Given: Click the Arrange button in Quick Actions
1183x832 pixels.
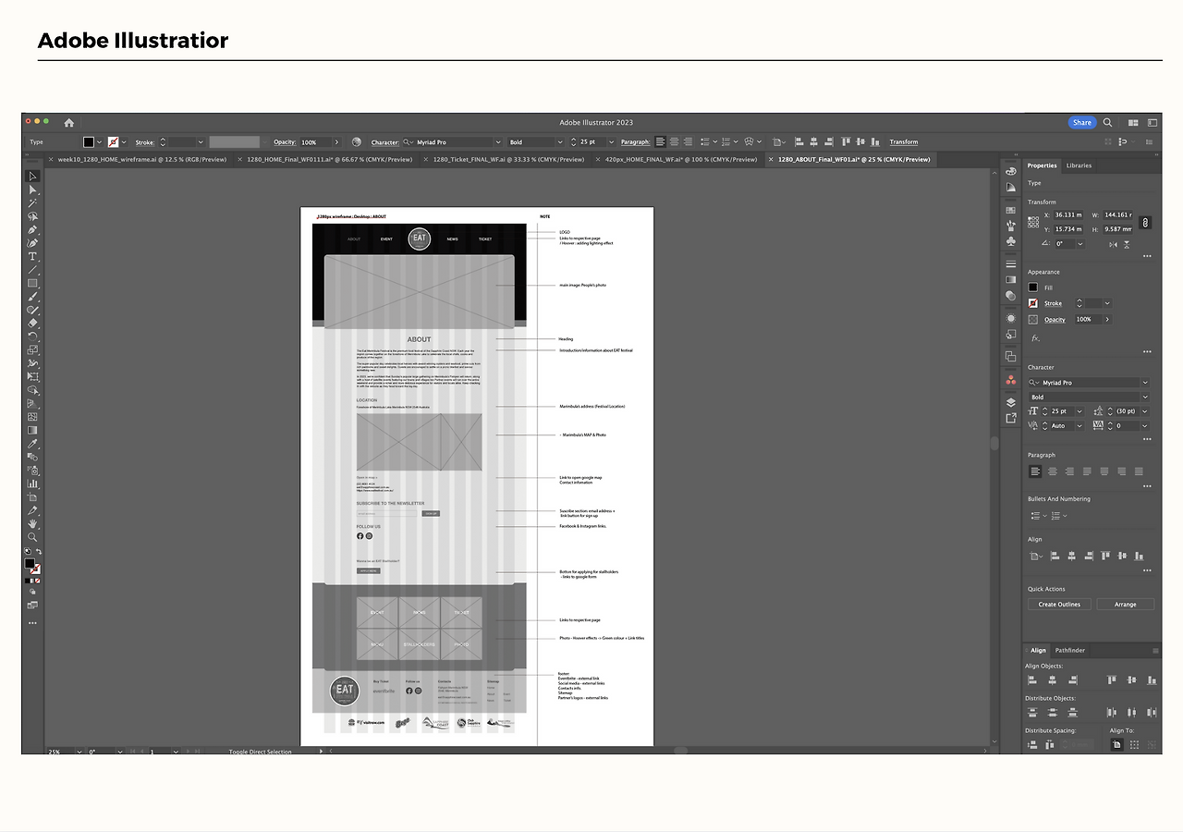Looking at the screenshot, I should [1126, 604].
